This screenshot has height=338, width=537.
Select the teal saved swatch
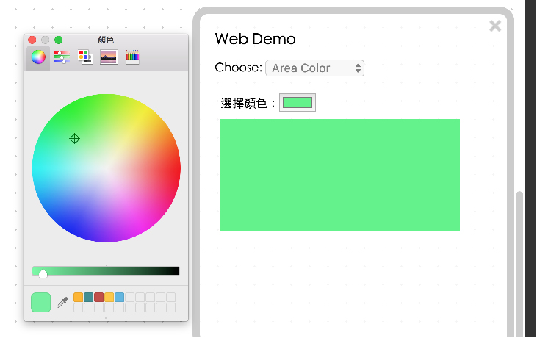click(x=89, y=297)
